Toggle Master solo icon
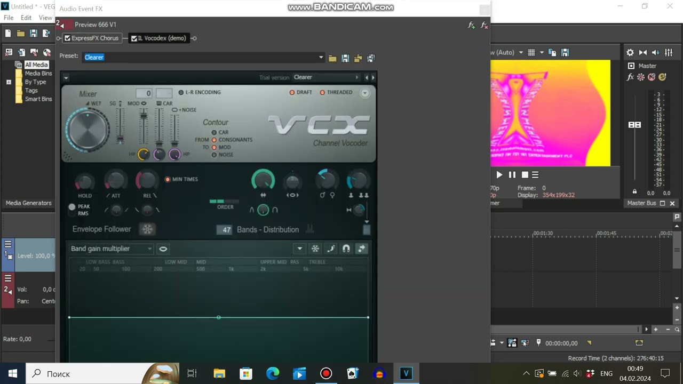Screen dimensions: 683x384 coord(662,77)
